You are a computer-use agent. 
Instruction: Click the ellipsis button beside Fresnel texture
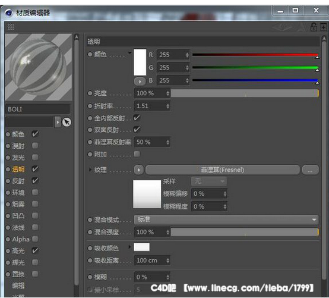coord(311,170)
